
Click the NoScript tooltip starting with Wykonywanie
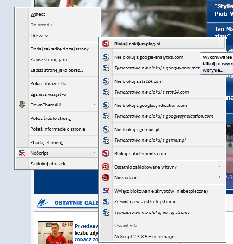coord(216,63)
